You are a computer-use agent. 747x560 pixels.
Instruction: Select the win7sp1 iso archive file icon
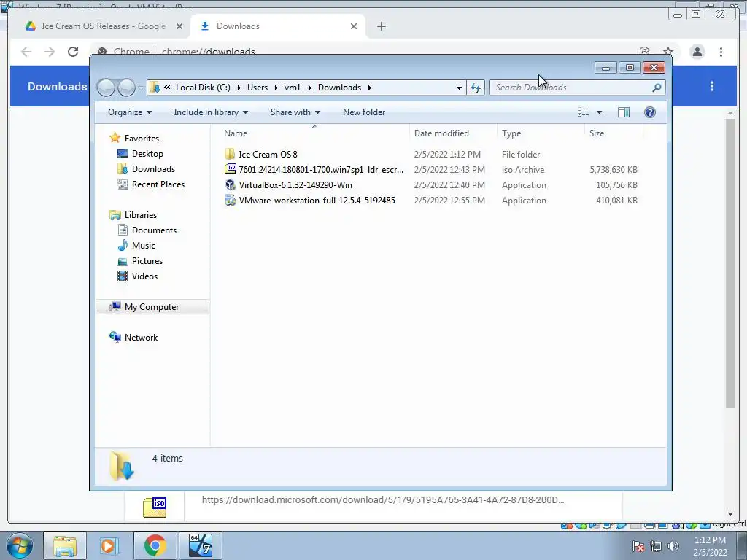pos(230,169)
